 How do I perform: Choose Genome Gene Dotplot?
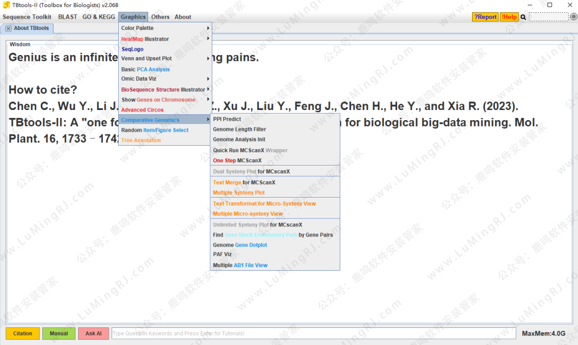pyautogui.click(x=275, y=245)
